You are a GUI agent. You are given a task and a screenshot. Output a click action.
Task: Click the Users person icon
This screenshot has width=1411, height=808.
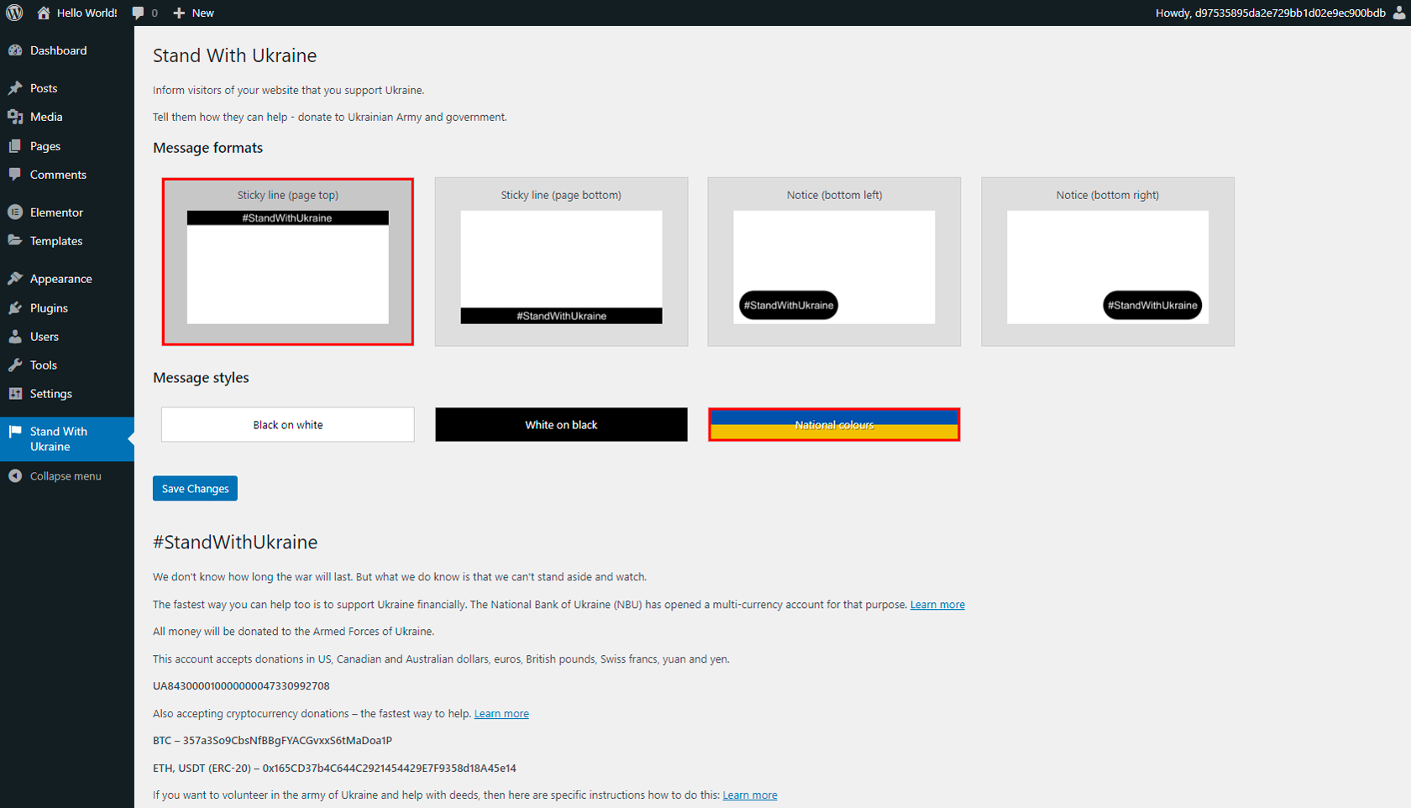click(15, 337)
